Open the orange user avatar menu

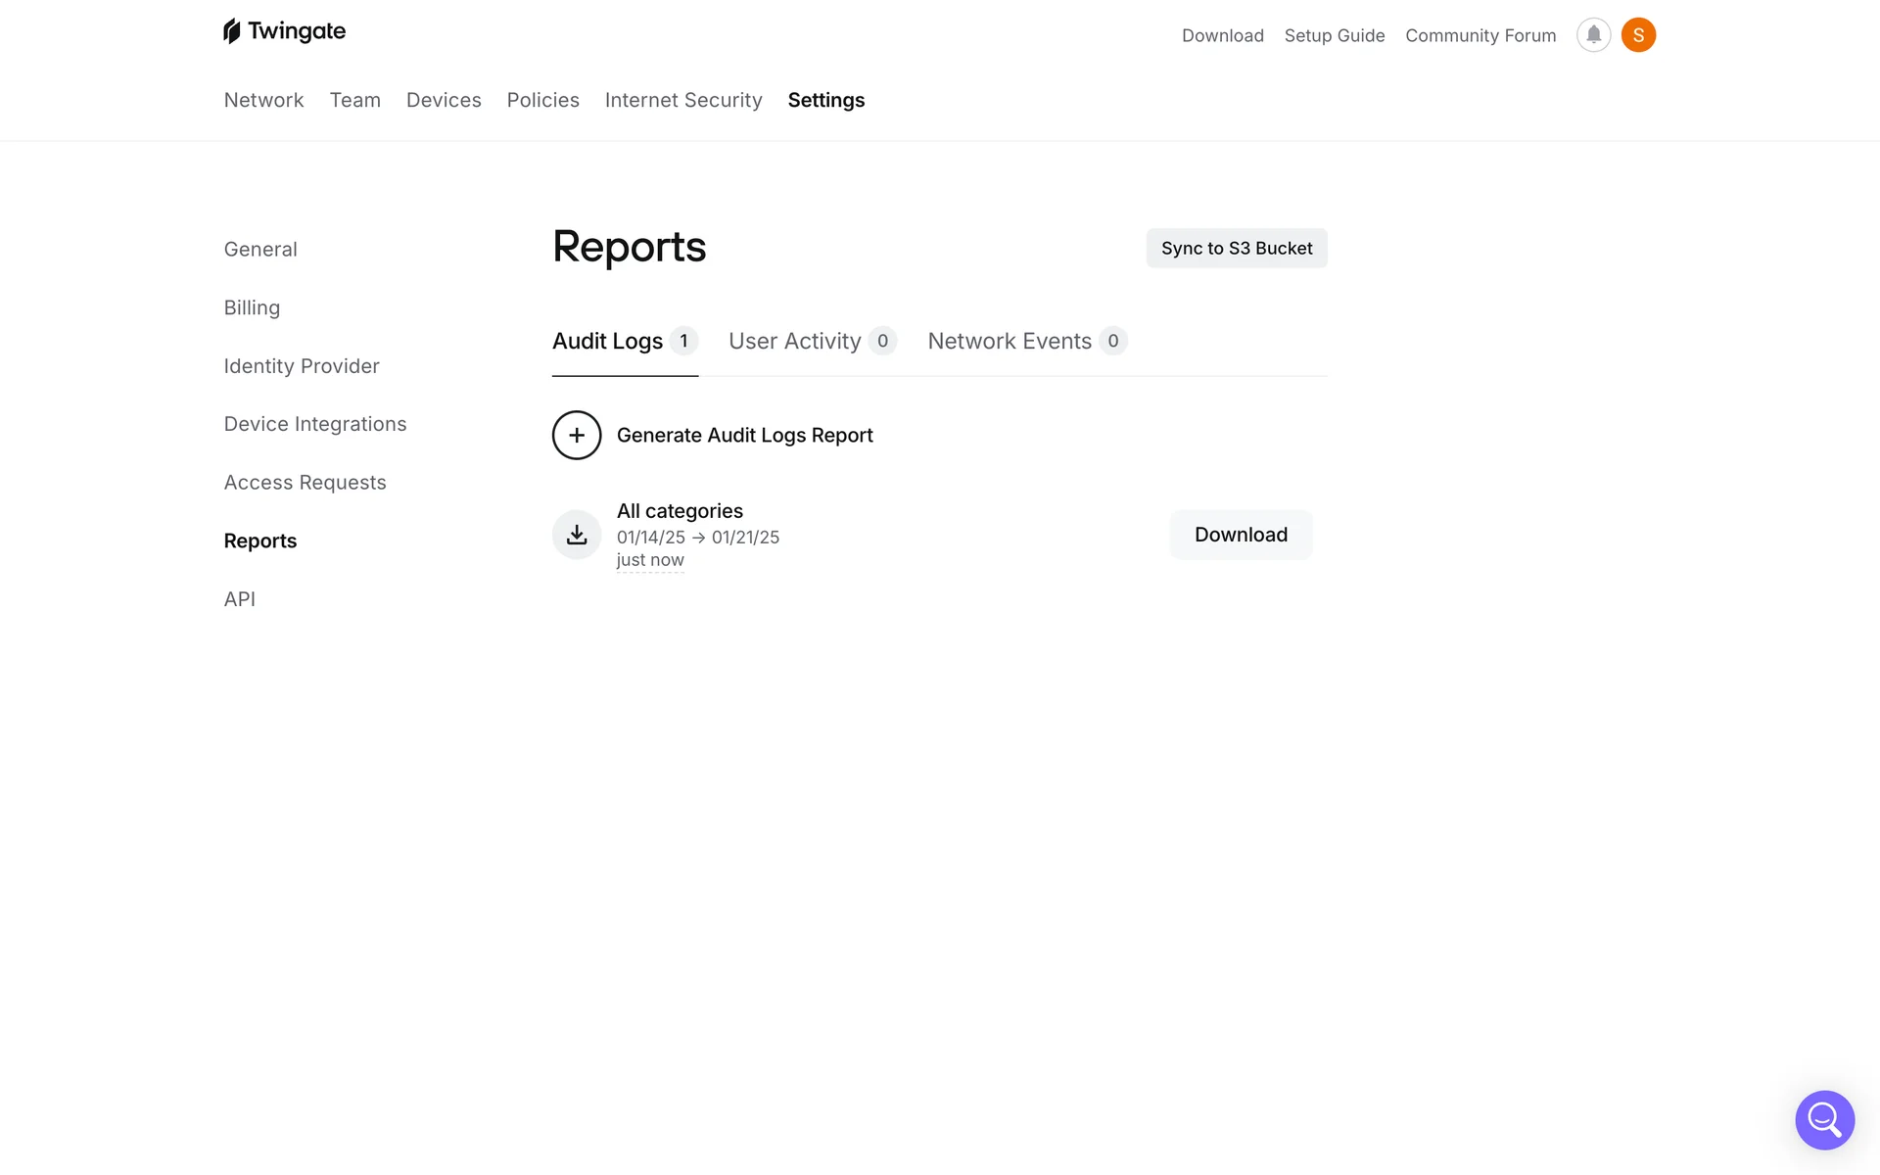point(1638,35)
